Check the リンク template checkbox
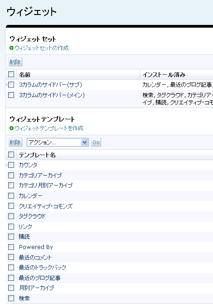 click(11, 226)
